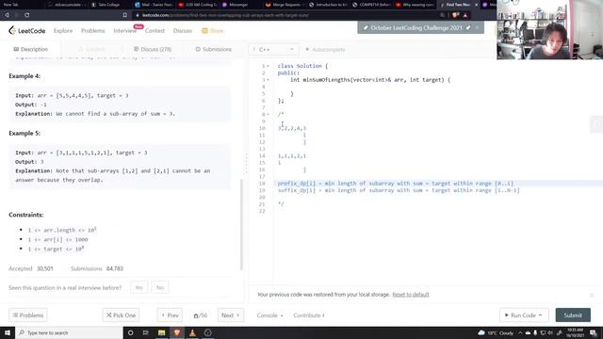Click the bookmark icon in address bar
The height and width of the screenshot is (339, 603).
[x=125, y=15]
